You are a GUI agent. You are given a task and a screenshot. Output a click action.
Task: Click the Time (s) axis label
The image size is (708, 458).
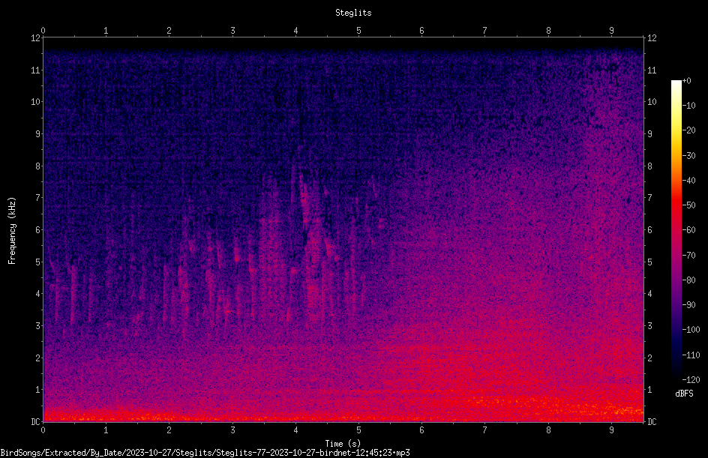point(343,444)
